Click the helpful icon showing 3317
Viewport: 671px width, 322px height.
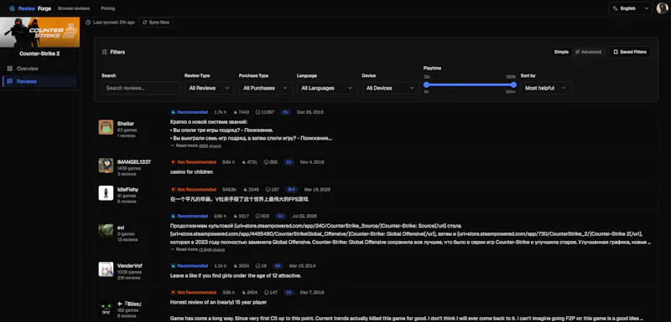coord(236,217)
